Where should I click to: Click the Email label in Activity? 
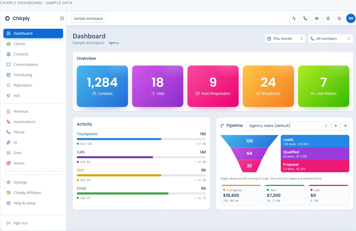click(81, 188)
